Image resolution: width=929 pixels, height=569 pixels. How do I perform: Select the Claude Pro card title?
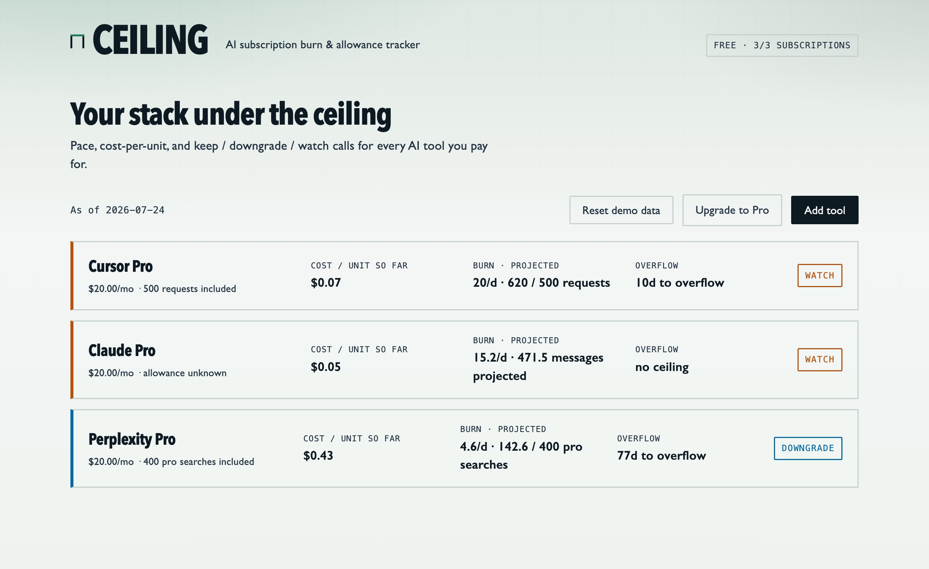[x=122, y=350]
